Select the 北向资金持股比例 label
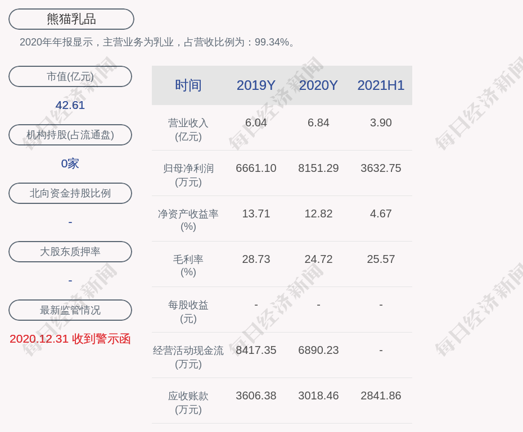The width and height of the screenshot is (523, 432). click(70, 193)
